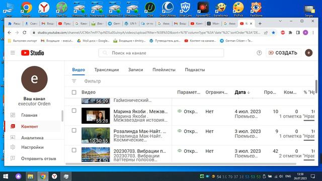
Task: Open the FastStone desktop shortcut
Action: coord(256,9)
